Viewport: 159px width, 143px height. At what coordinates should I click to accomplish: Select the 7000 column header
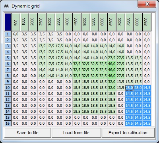tap(121, 22)
